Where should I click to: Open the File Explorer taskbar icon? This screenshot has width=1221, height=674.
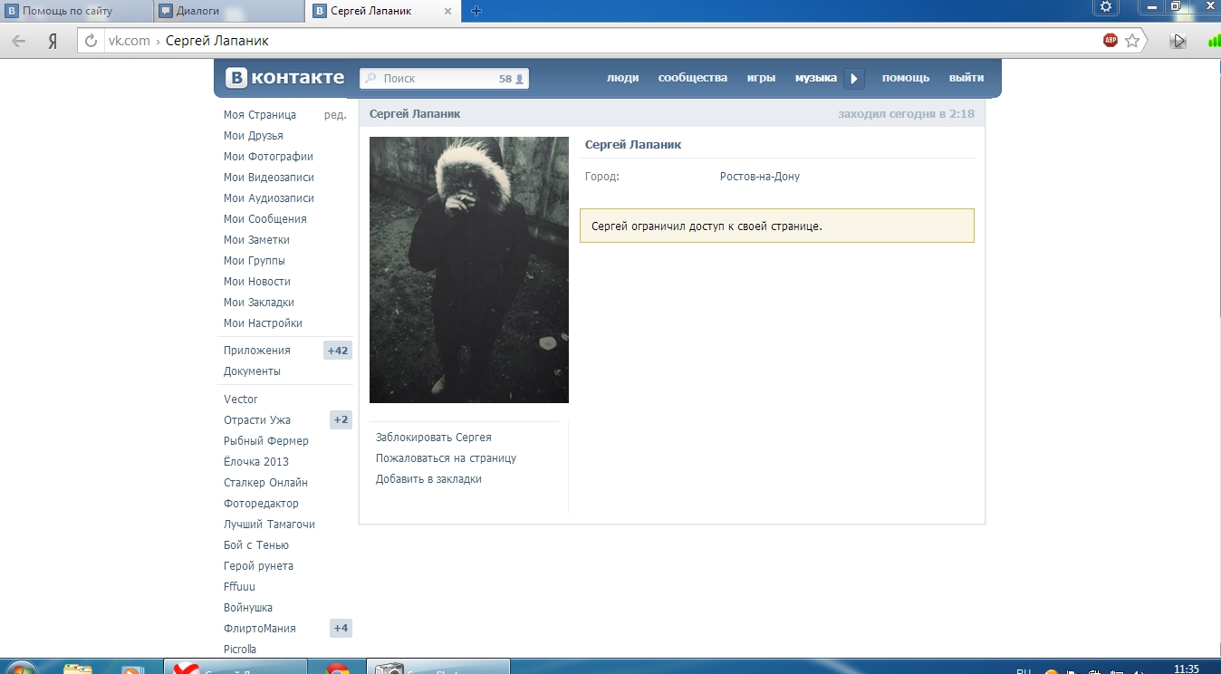pyautogui.click(x=78, y=669)
